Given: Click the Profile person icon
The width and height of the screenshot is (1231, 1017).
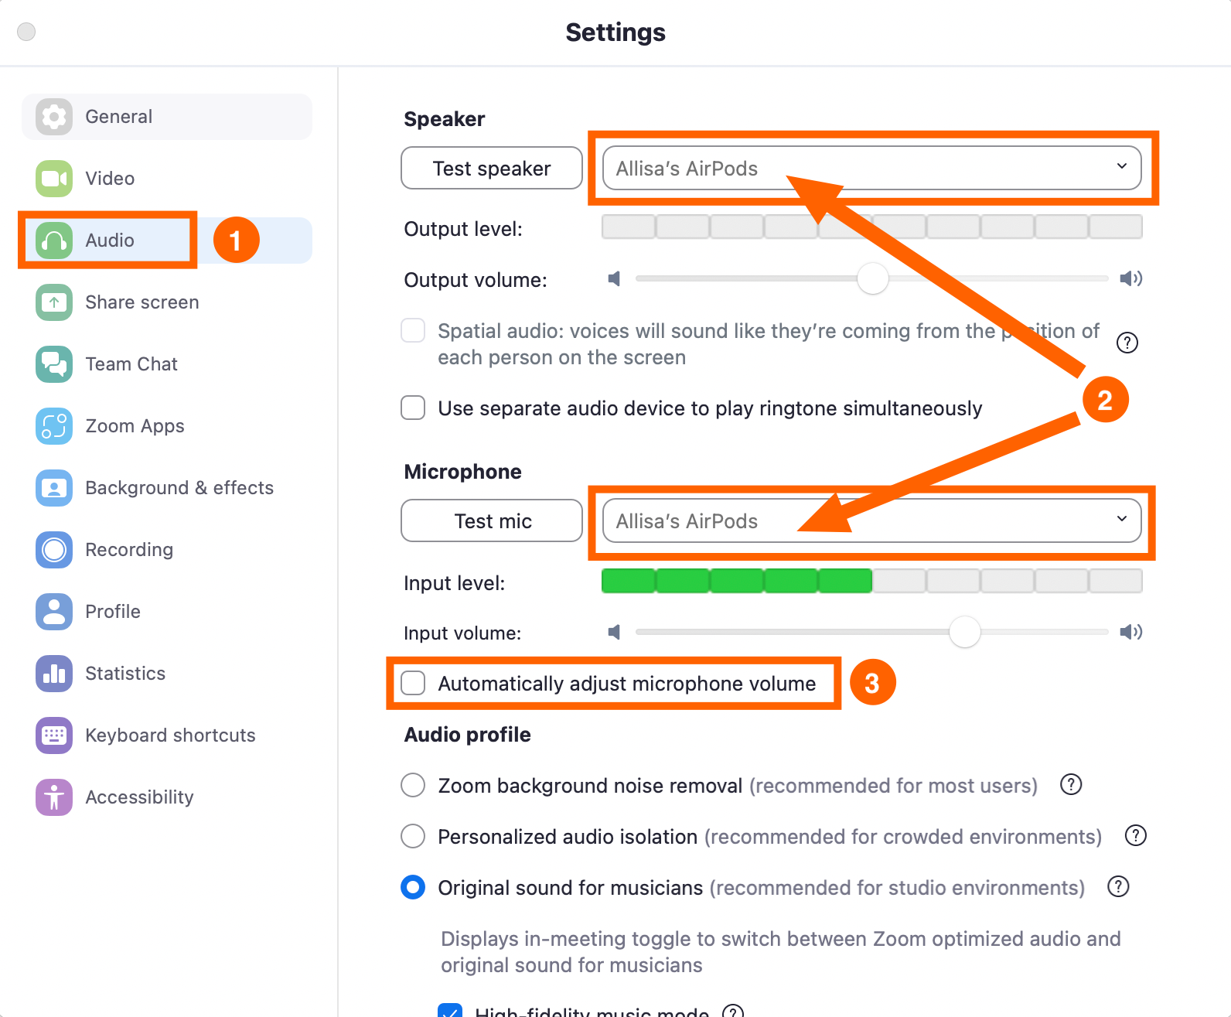Looking at the screenshot, I should click(54, 612).
